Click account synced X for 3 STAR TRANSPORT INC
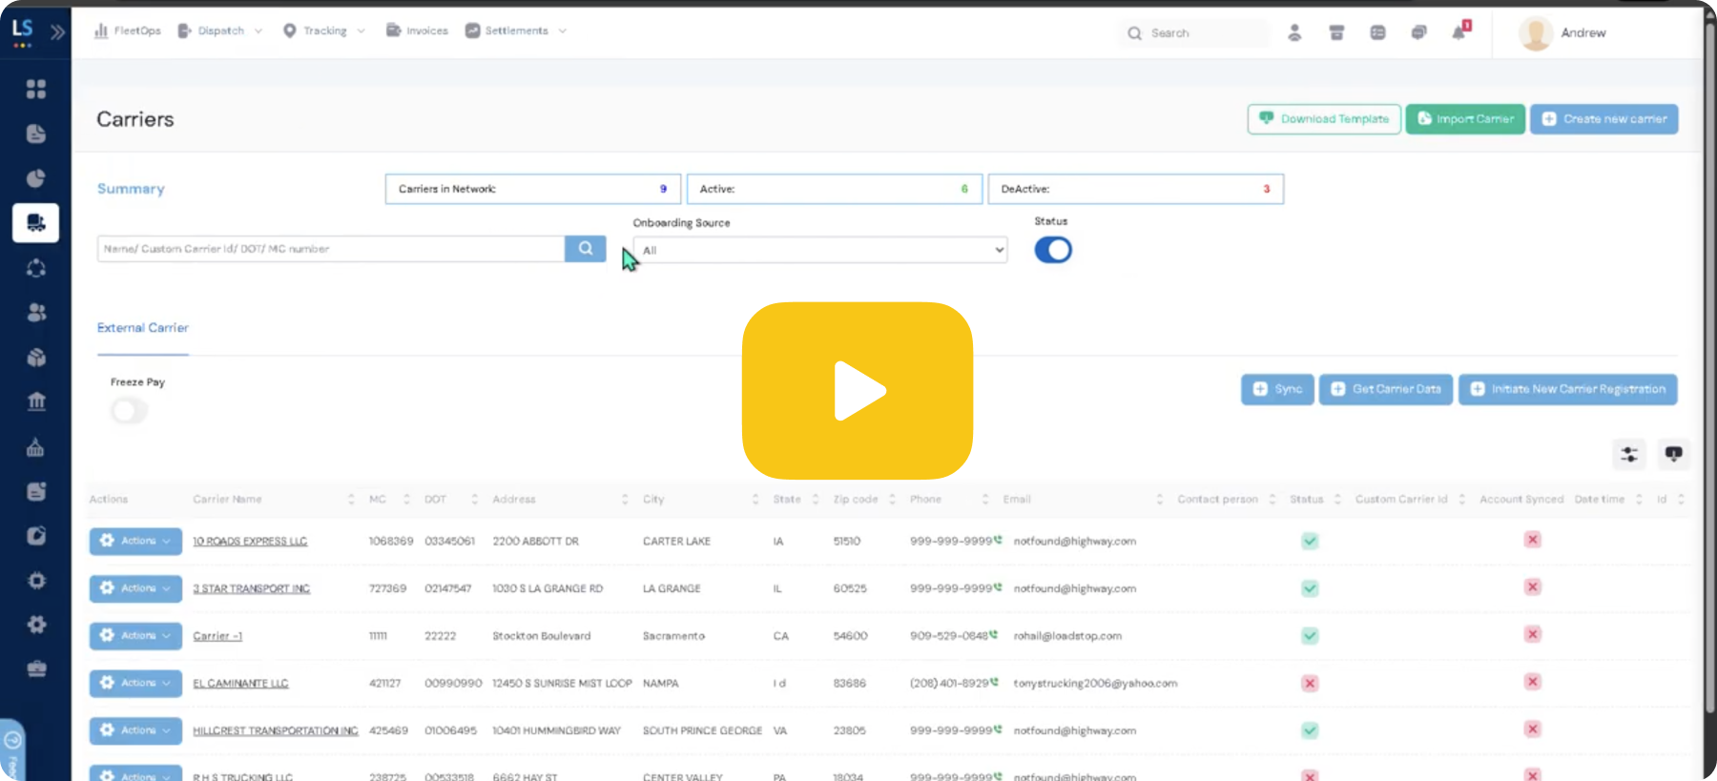The image size is (1717, 781). coord(1532,586)
